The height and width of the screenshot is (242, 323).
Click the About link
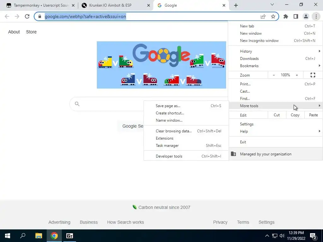pyautogui.click(x=14, y=32)
